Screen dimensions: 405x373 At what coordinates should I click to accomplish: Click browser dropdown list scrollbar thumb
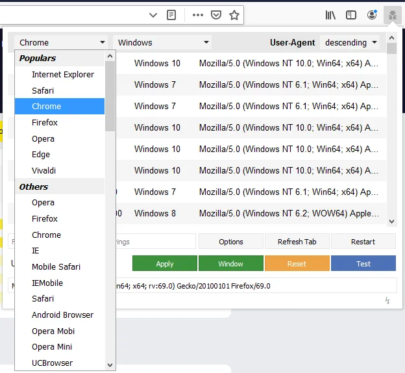click(x=110, y=96)
